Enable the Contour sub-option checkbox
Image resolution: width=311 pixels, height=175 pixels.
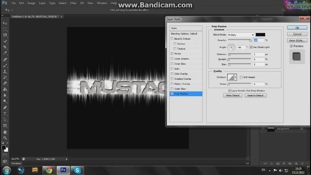point(175,44)
